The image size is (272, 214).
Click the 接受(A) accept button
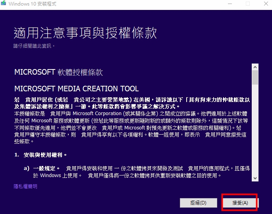tap(240, 203)
